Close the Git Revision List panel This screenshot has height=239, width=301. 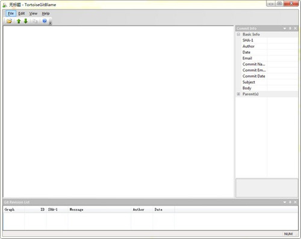tap(295, 202)
